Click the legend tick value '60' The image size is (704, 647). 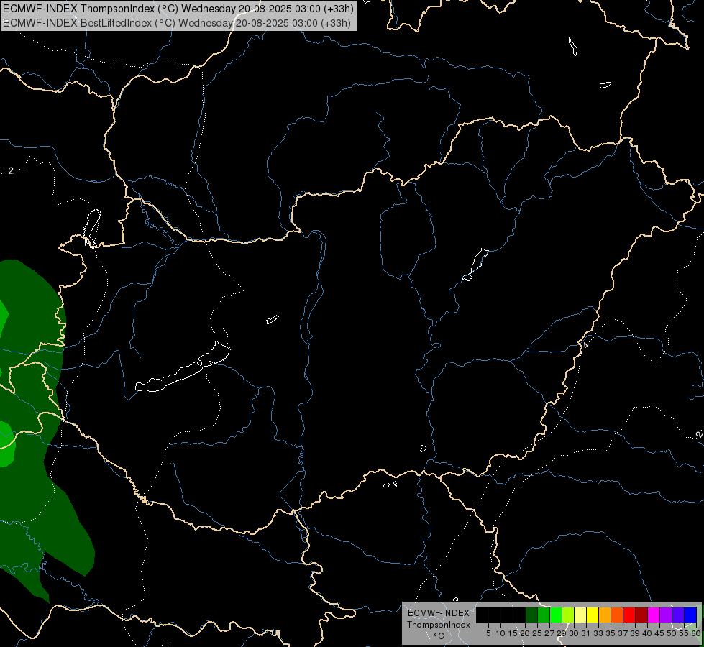696,633
